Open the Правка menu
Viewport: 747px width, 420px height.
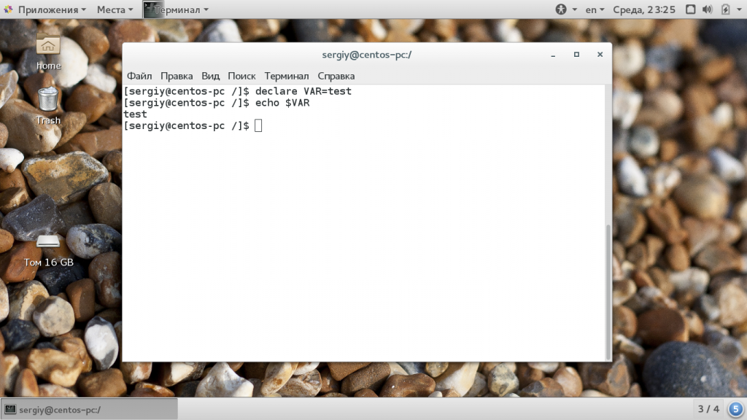pos(177,76)
